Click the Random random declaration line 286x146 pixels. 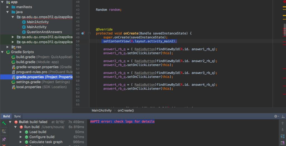109,10
